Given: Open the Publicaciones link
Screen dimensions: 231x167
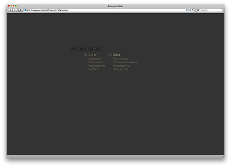Looking at the screenshot, I should click(97, 66).
